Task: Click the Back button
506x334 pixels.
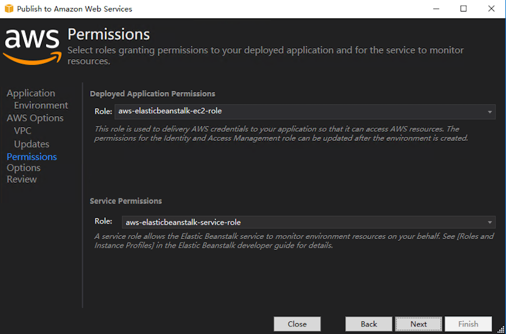Action: point(369,324)
